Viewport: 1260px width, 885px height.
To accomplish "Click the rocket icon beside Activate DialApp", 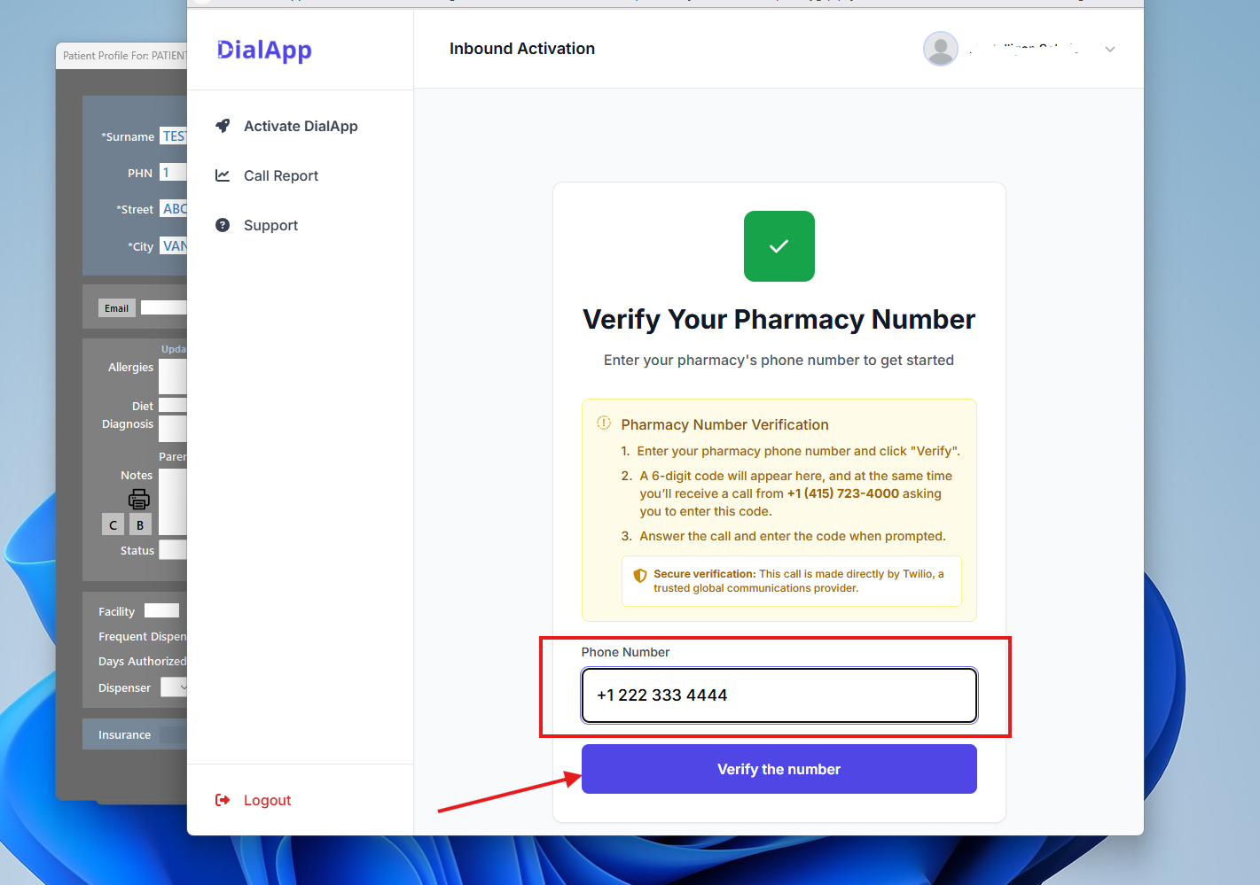I will pos(223,126).
